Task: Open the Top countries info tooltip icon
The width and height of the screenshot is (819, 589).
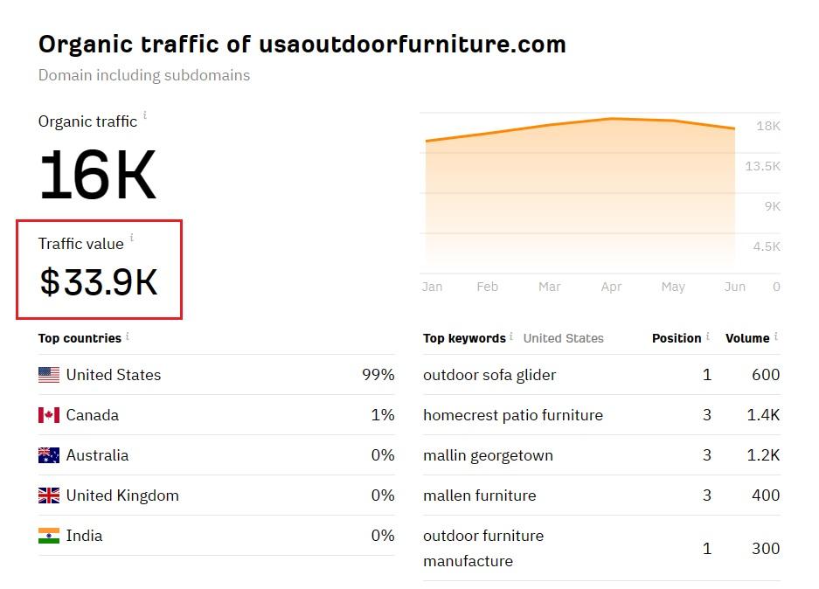Action: click(x=128, y=336)
